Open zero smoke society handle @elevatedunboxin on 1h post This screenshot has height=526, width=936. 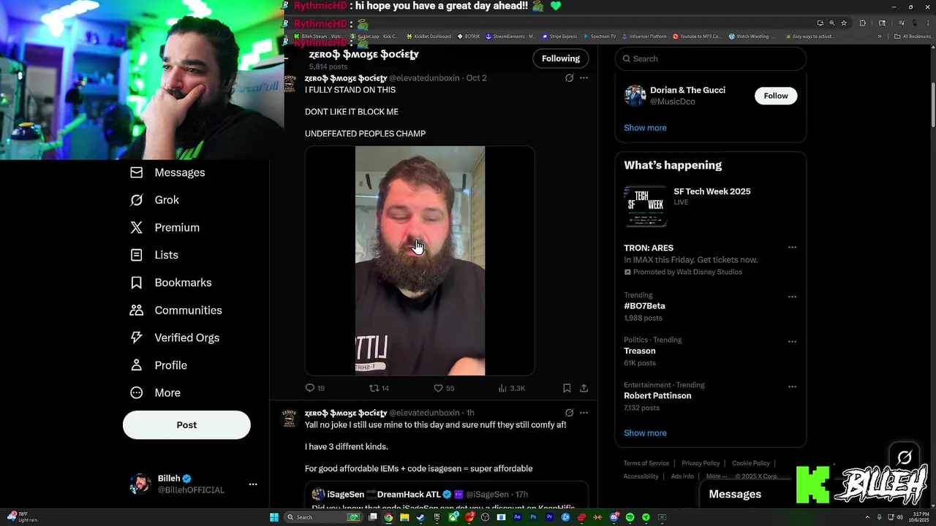[424, 413]
